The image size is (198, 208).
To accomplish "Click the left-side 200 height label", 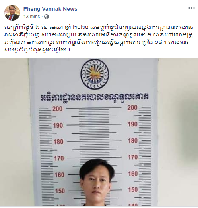I will [57, 109].
